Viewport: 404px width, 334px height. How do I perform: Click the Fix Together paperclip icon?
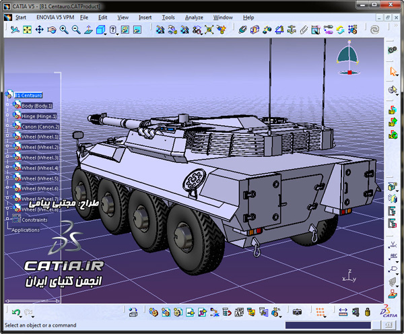304,30
